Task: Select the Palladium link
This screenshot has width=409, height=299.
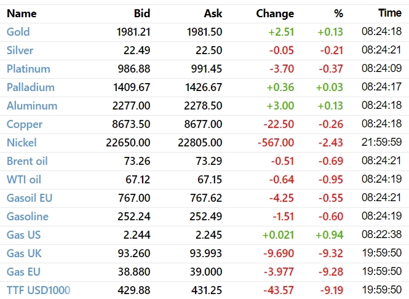Action: [x=30, y=87]
